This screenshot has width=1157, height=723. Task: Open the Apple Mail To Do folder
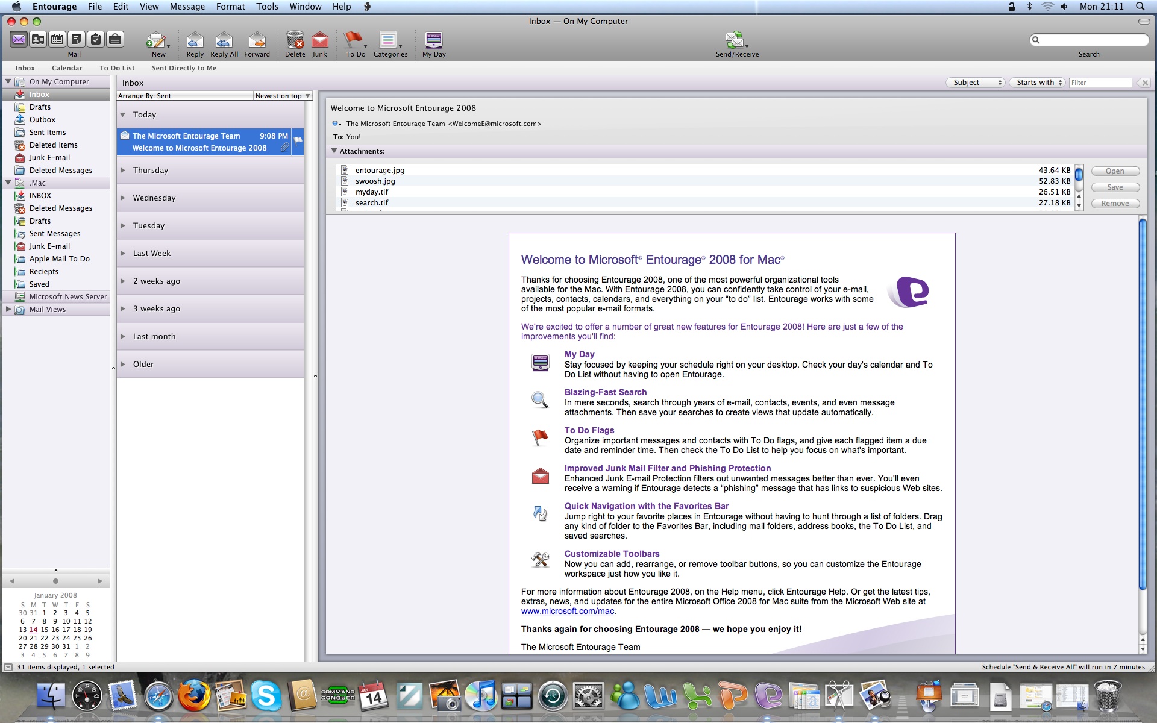click(56, 259)
